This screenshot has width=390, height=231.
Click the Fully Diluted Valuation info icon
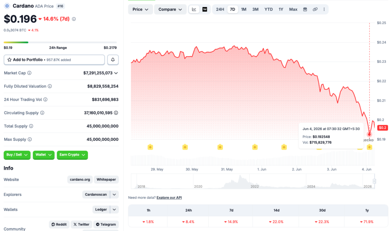pyautogui.click(x=50, y=86)
